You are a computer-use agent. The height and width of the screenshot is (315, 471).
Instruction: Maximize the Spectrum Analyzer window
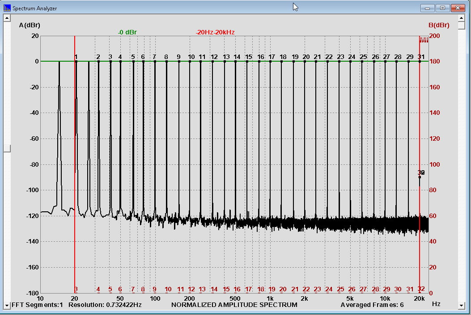442,8
